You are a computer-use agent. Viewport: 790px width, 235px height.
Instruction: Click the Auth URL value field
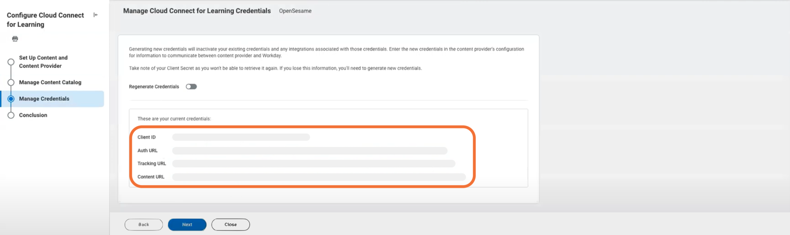[x=310, y=151]
